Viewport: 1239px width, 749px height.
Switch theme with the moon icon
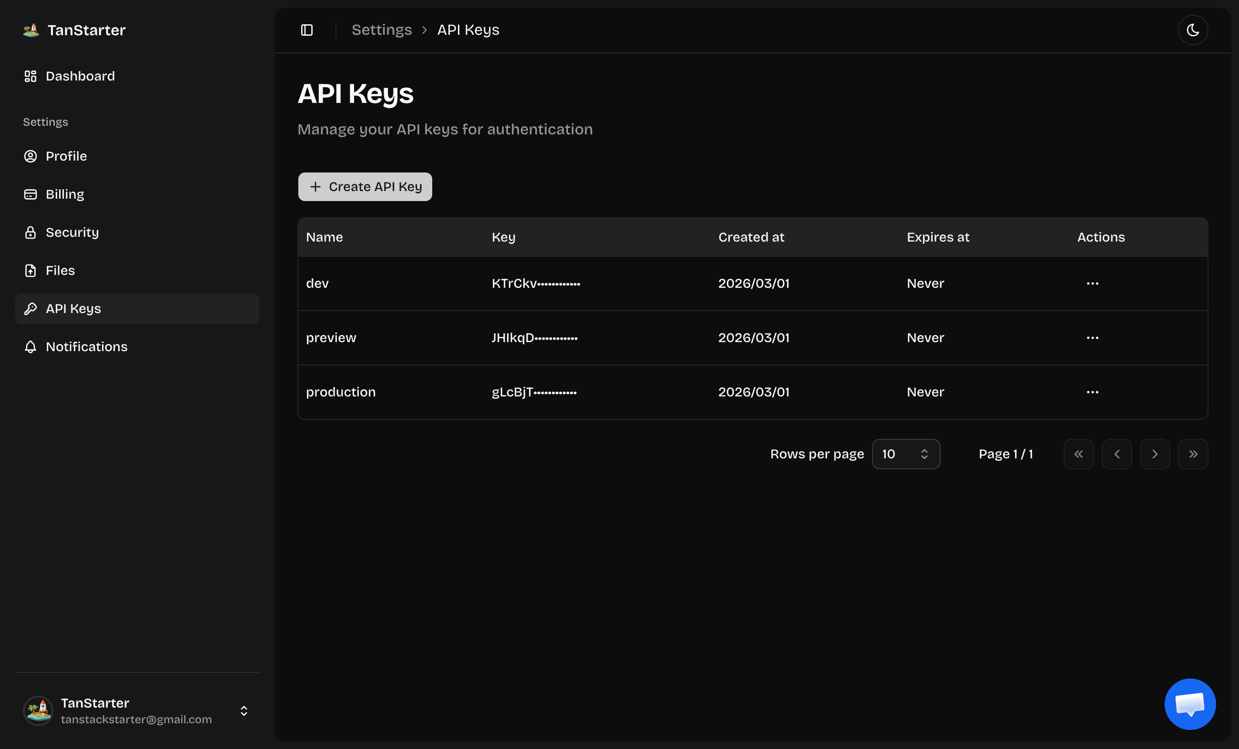click(1192, 30)
